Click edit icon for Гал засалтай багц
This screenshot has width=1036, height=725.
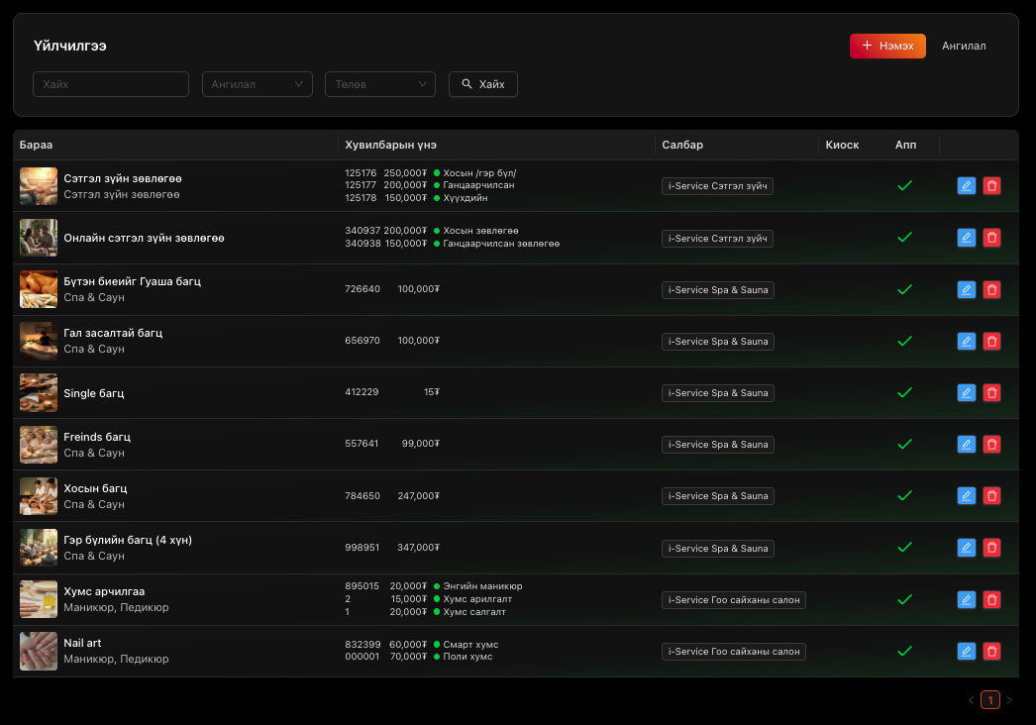[x=967, y=342]
